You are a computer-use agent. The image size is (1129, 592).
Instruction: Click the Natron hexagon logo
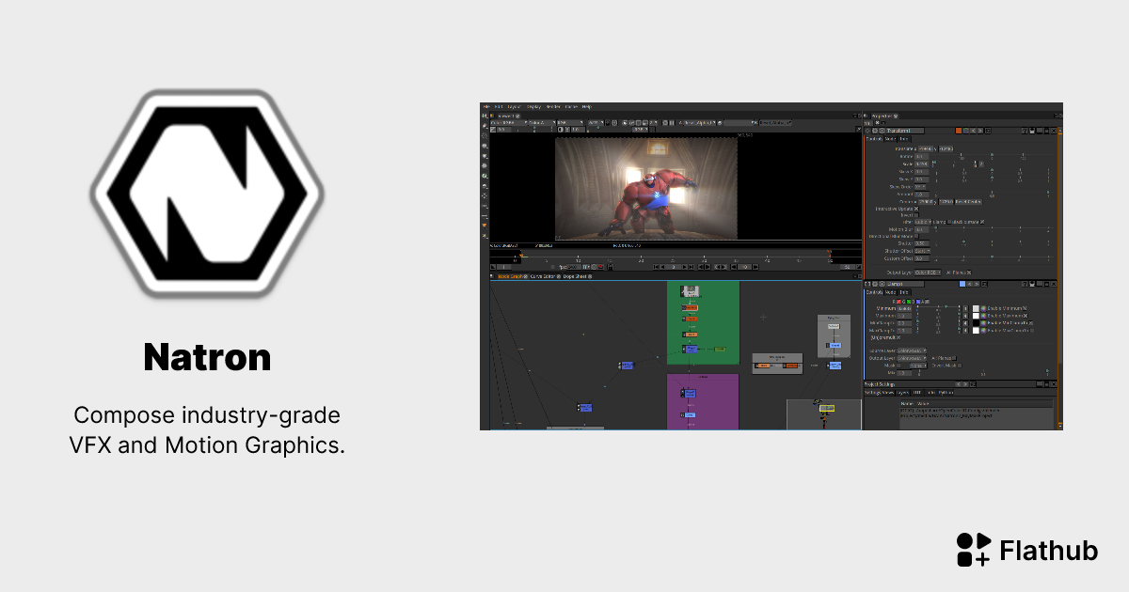[207, 193]
